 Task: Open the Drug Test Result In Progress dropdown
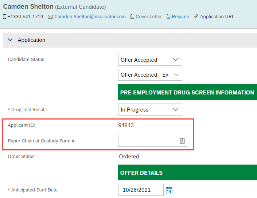(x=150, y=109)
